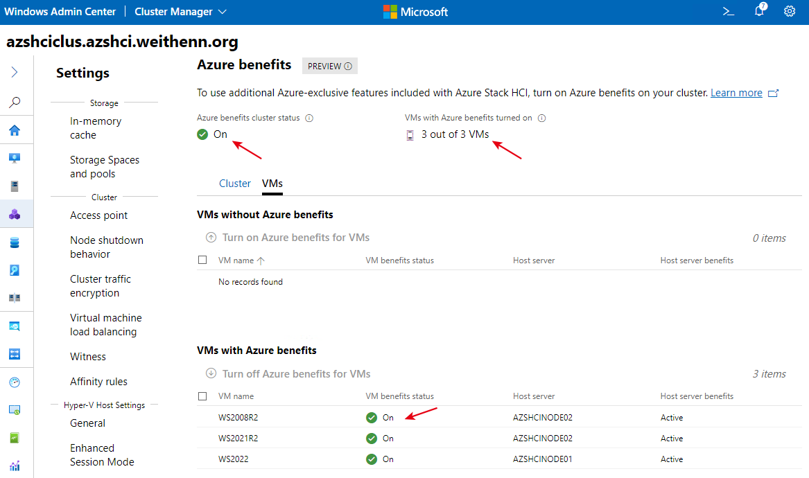
Task: Switch to the VMs tab
Action: (272, 184)
